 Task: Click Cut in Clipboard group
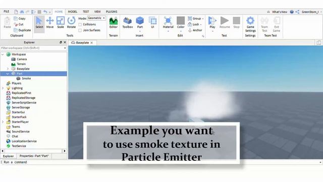point(19,24)
